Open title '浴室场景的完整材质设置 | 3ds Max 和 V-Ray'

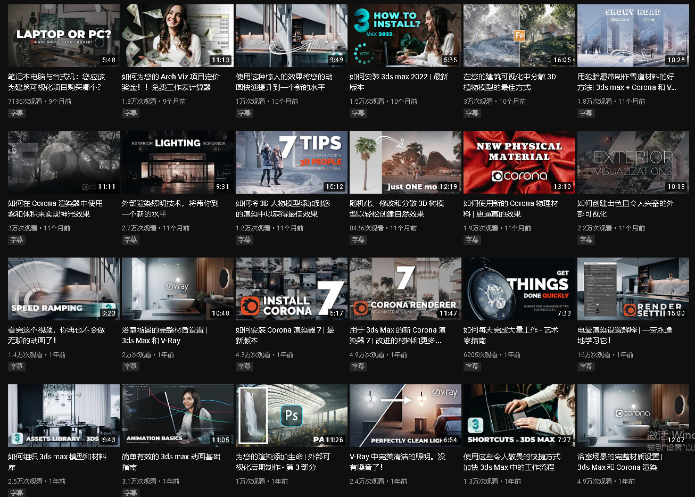tap(164, 335)
